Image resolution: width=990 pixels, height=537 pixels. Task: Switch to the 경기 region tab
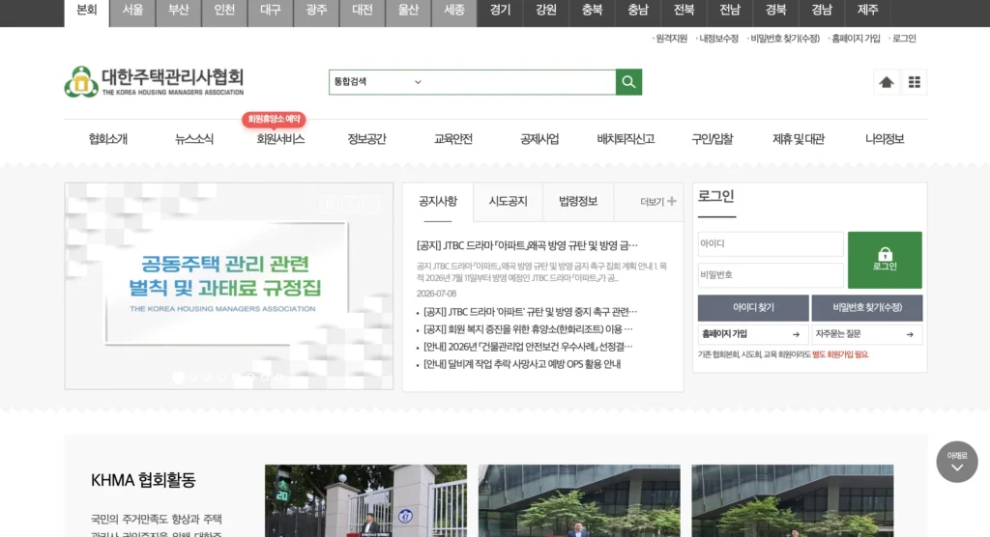coord(500,12)
